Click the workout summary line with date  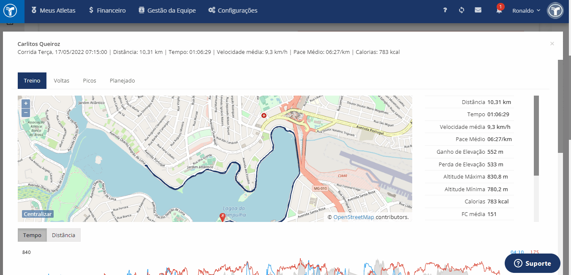tap(209, 52)
